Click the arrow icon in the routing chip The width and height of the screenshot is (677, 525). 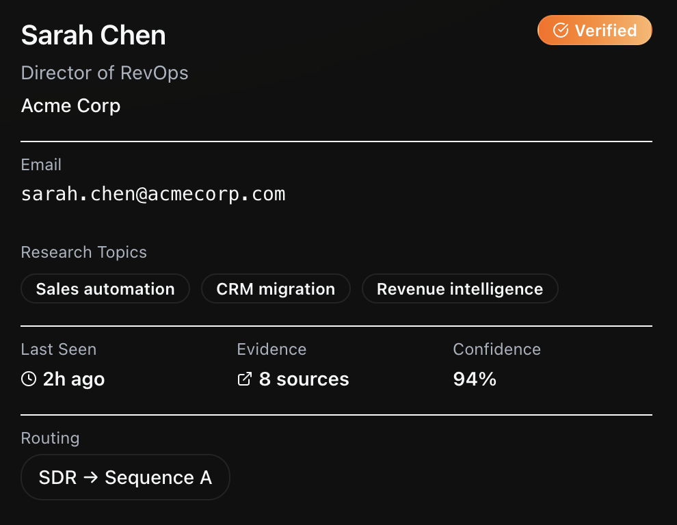91,477
